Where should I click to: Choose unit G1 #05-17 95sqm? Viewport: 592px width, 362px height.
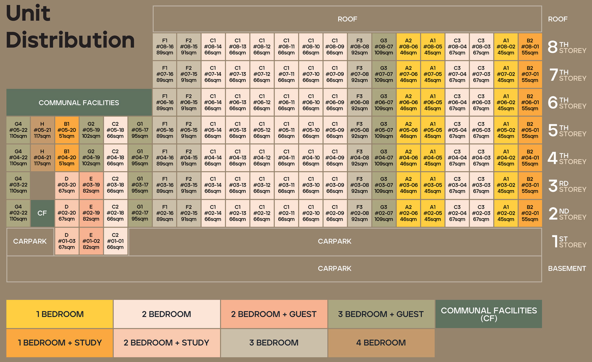tap(140, 130)
